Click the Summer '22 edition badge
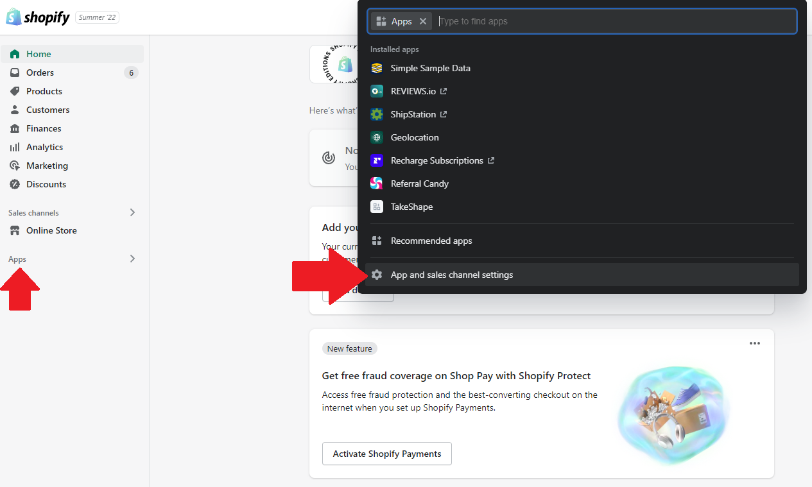Screen dimensions: 812x487 (97, 17)
